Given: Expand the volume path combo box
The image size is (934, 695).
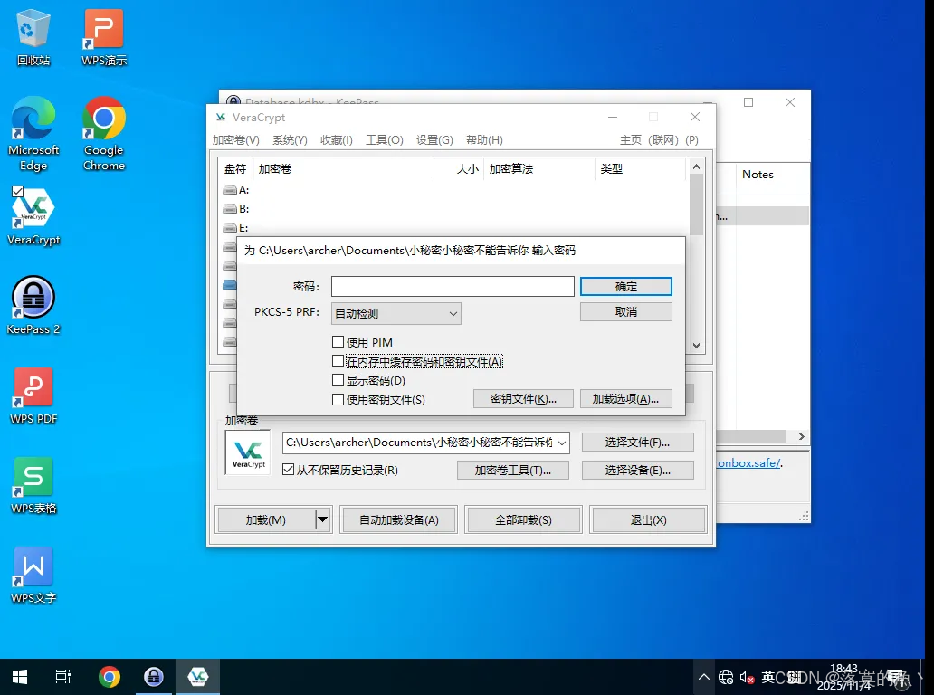Looking at the screenshot, I should click(563, 443).
